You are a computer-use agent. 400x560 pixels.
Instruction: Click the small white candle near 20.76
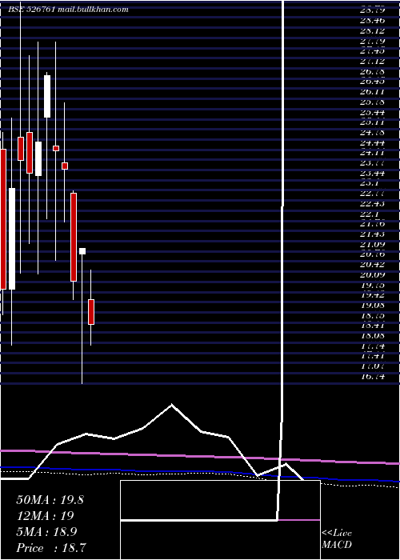(82, 251)
